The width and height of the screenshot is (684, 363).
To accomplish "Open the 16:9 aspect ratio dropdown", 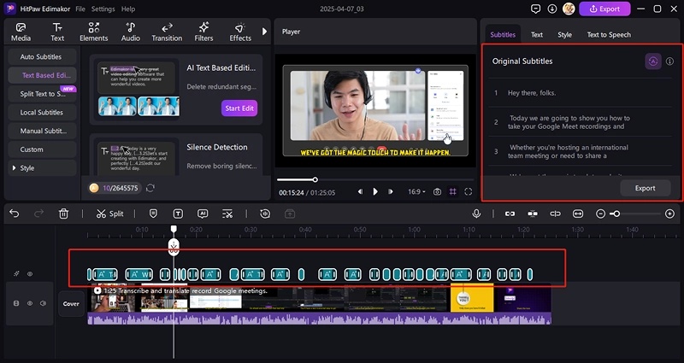I will click(x=416, y=191).
